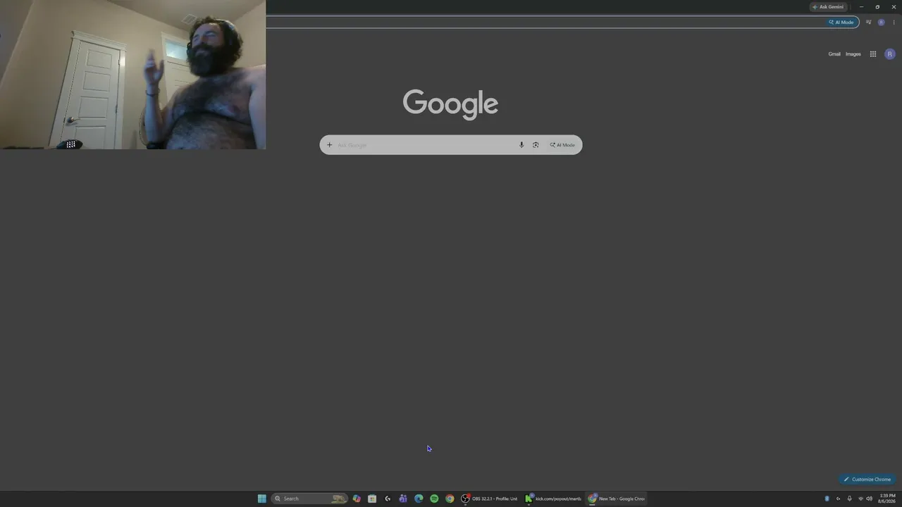The image size is (902, 507).
Task: Open Microsoft Store from the taskbar
Action: click(372, 499)
